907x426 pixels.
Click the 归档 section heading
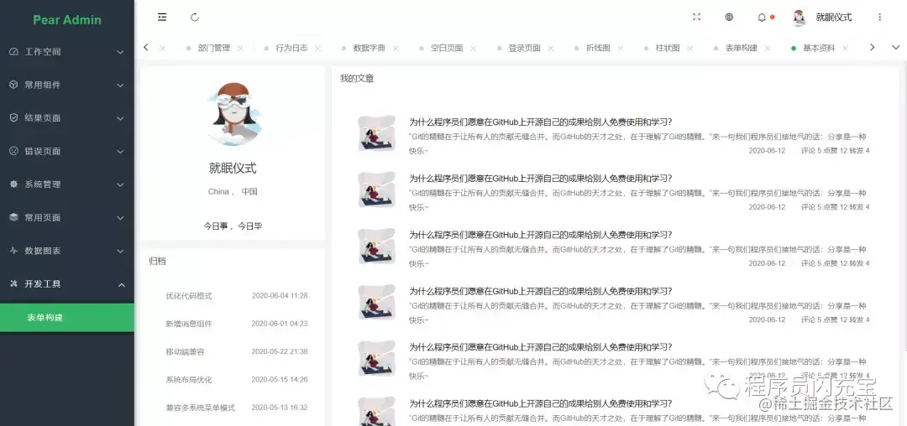[x=157, y=261]
